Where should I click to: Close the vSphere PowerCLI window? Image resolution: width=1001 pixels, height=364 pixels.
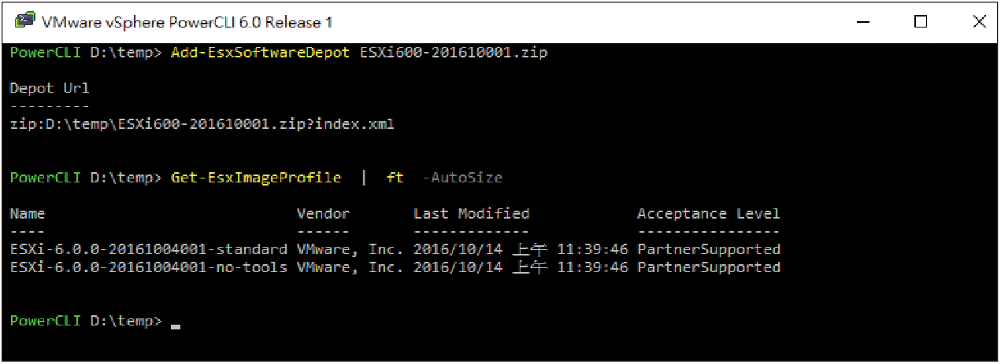tap(977, 22)
